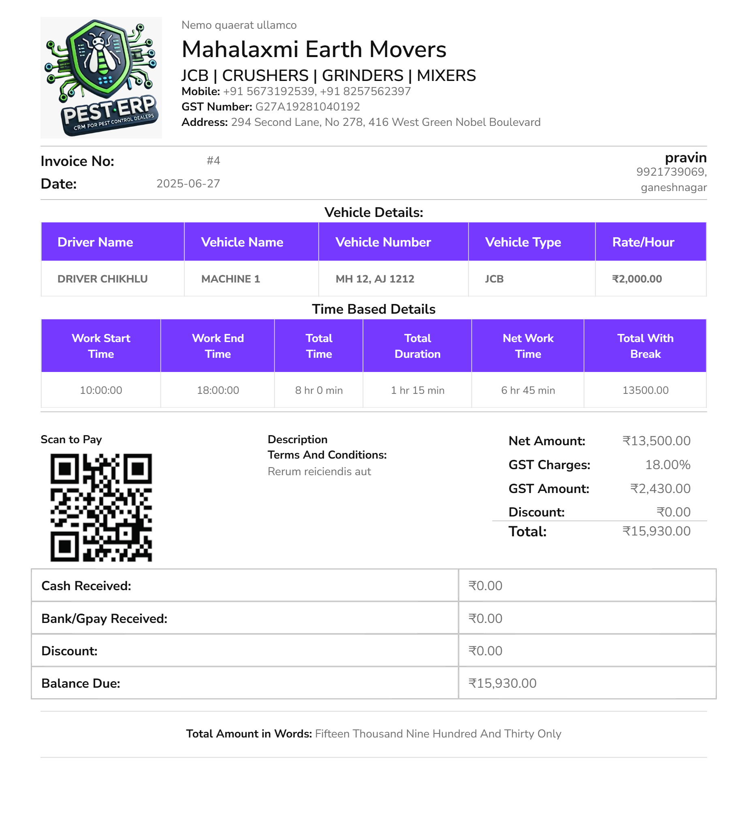Click customer locality ganeshnagar

click(x=673, y=187)
